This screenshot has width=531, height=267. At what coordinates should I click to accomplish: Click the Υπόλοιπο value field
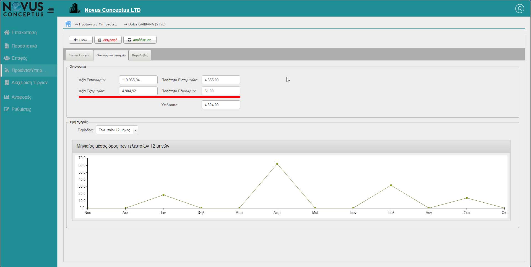pos(221,105)
